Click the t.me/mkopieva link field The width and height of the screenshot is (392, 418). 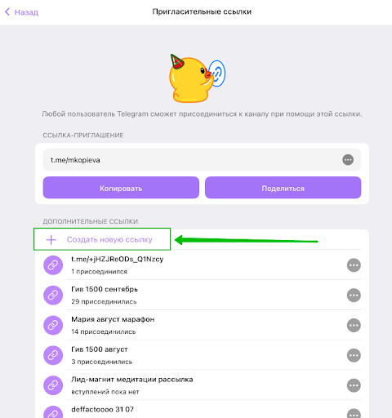coord(202,160)
